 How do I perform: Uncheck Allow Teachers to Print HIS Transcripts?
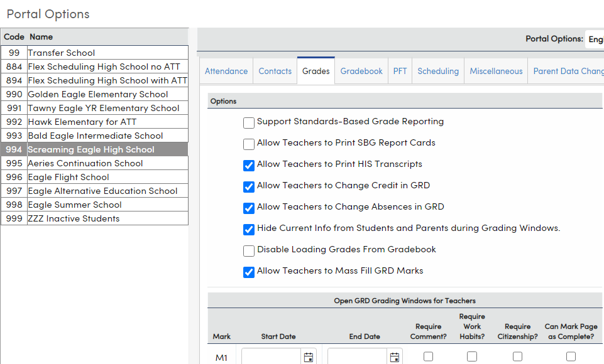coord(248,164)
